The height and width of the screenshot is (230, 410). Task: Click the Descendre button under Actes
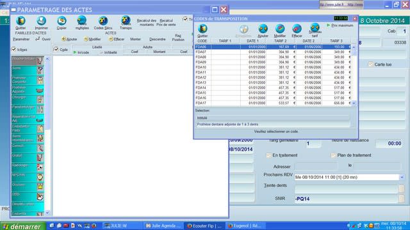pyautogui.click(x=158, y=39)
